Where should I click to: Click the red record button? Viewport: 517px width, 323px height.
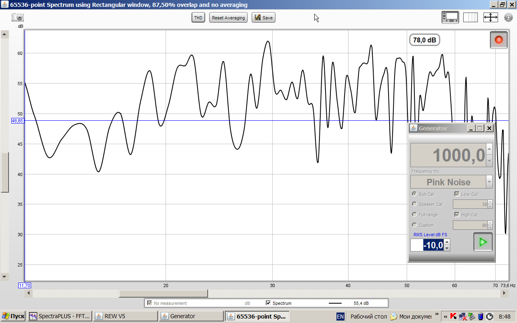tap(498, 40)
